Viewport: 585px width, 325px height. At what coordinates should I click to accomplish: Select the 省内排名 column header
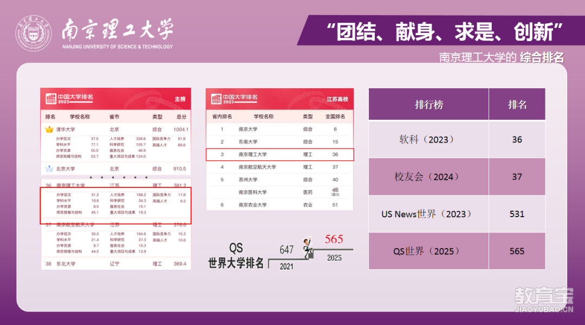222,116
